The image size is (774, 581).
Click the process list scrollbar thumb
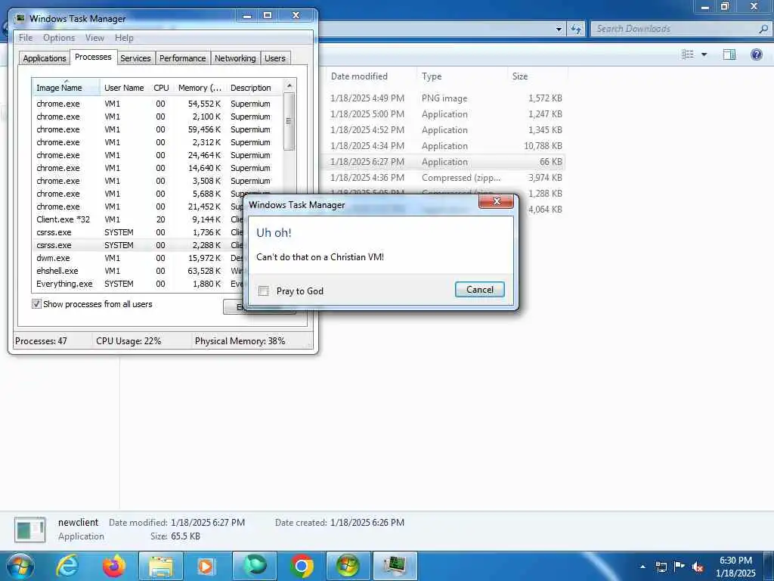pyautogui.click(x=289, y=122)
